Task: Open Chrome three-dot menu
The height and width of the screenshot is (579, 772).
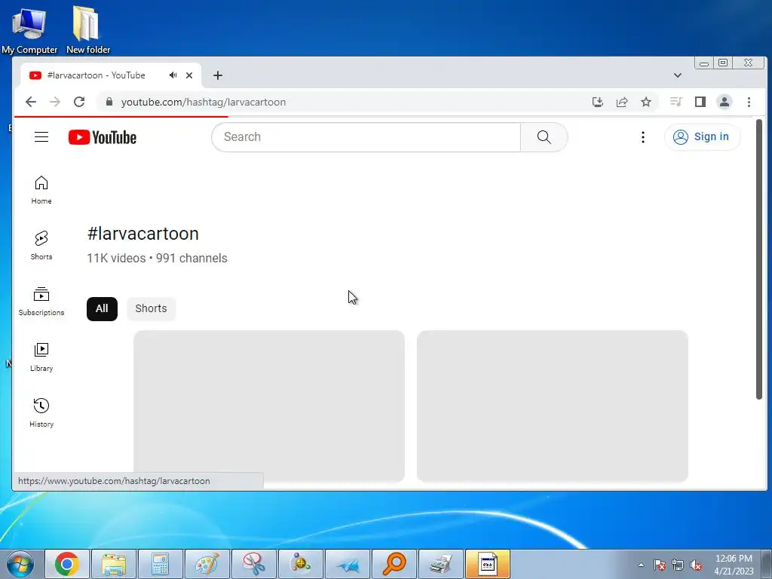Action: coord(749,102)
